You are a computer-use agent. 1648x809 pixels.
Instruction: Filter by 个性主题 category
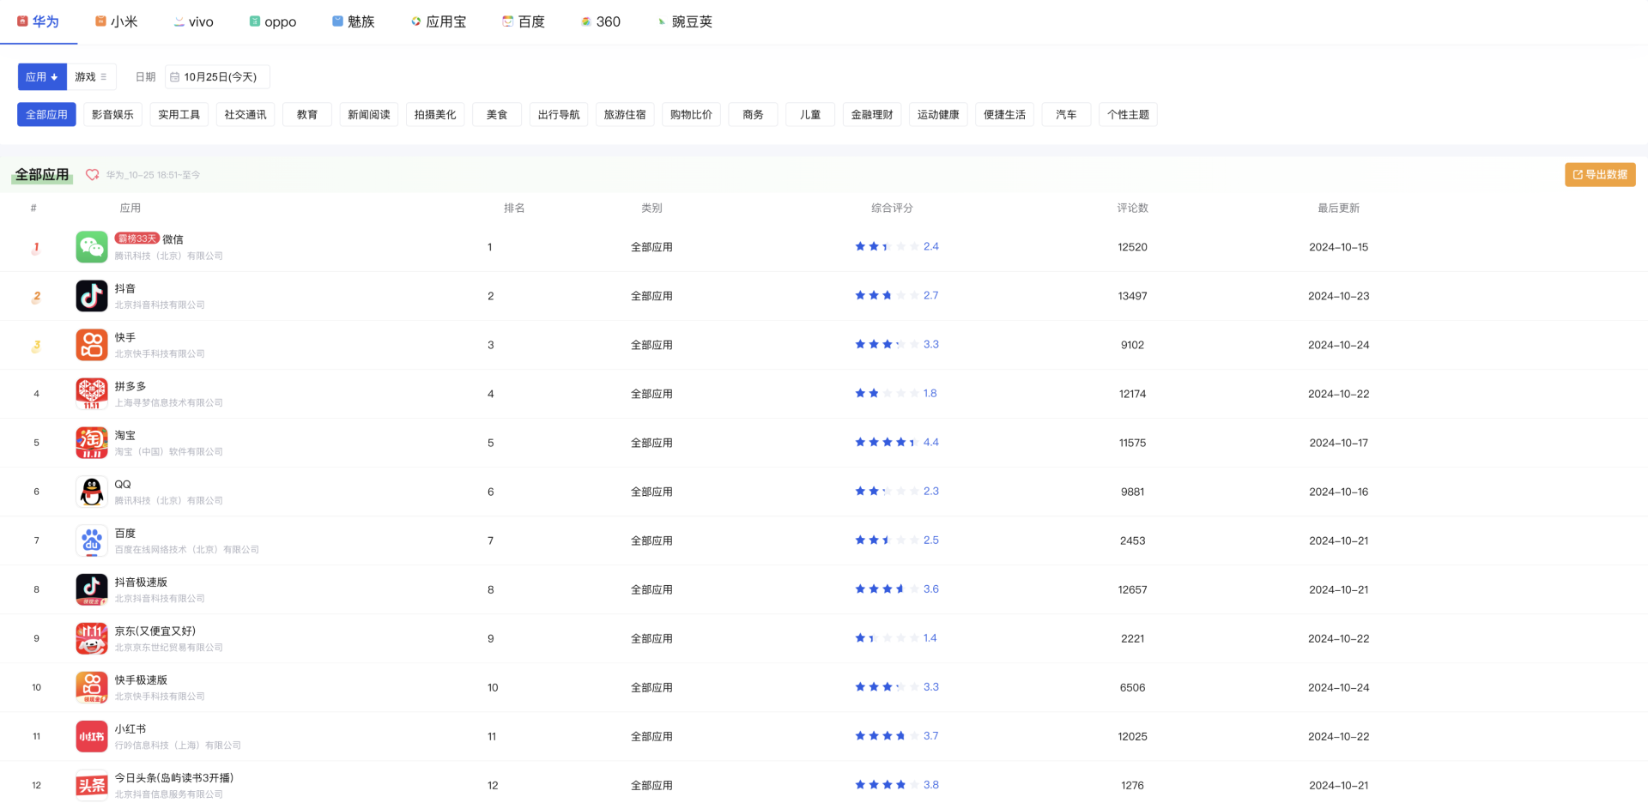(1128, 115)
